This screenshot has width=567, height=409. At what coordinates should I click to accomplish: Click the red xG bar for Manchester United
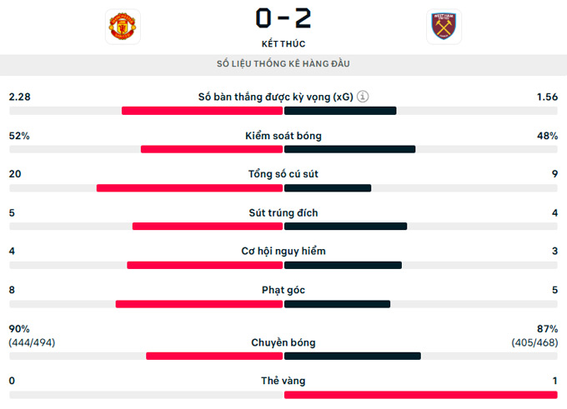pos(202,111)
